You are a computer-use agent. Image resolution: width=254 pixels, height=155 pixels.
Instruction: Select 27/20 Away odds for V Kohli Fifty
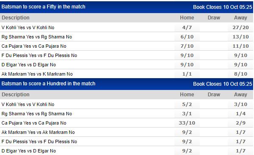(240, 27)
